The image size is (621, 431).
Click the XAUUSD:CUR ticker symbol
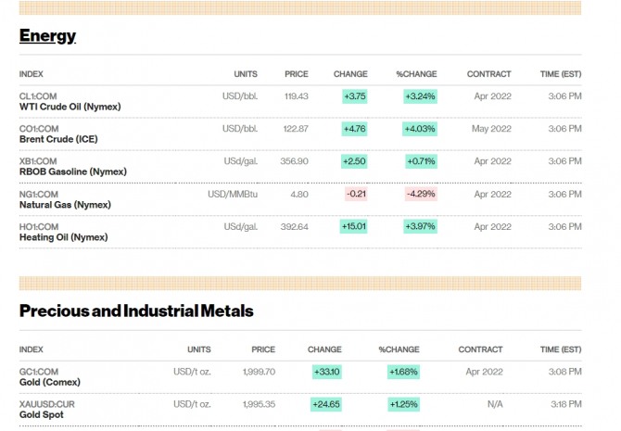click(45, 404)
